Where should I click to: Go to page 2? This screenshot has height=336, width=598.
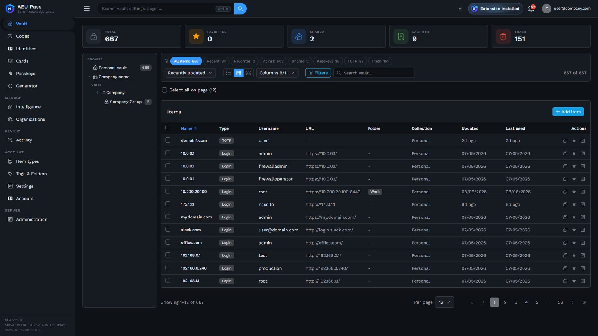pos(505,302)
